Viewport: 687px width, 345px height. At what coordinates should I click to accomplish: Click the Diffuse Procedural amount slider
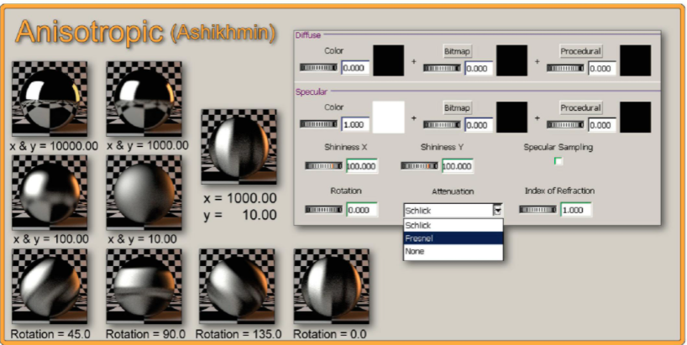point(565,68)
